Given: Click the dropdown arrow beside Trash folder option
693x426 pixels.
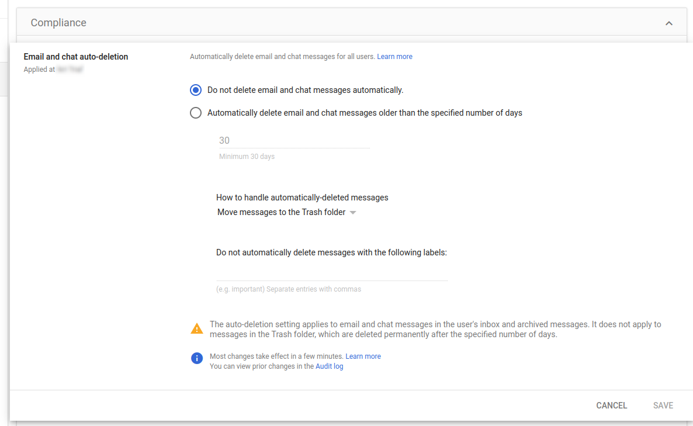Looking at the screenshot, I should 353,213.
